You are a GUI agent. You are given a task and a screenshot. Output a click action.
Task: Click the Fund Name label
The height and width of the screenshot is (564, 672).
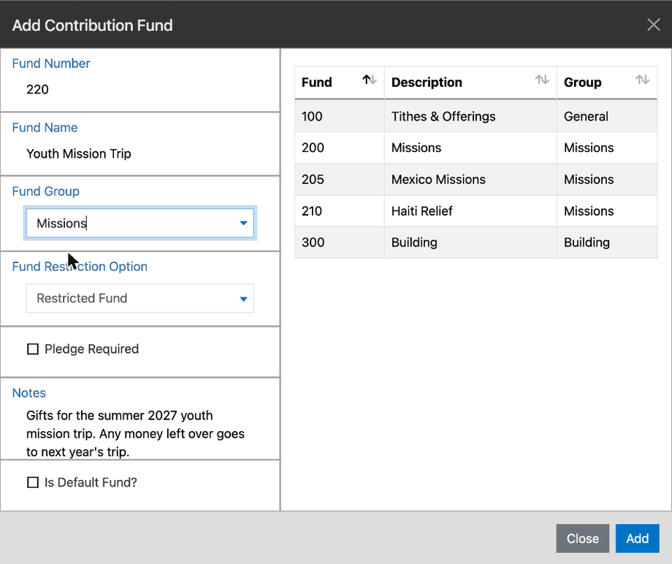pos(45,128)
